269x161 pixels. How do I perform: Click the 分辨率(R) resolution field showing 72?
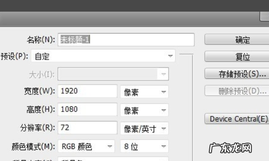point(87,127)
